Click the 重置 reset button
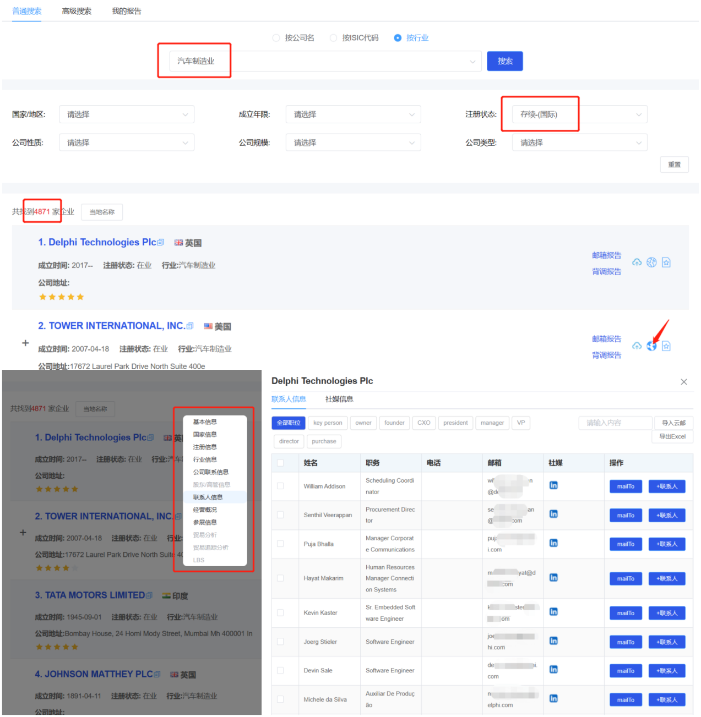The height and width of the screenshot is (717, 701). (675, 165)
